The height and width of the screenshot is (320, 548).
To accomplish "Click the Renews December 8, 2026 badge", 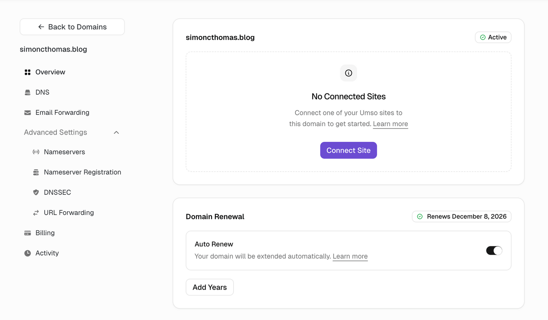I will pyautogui.click(x=461, y=216).
